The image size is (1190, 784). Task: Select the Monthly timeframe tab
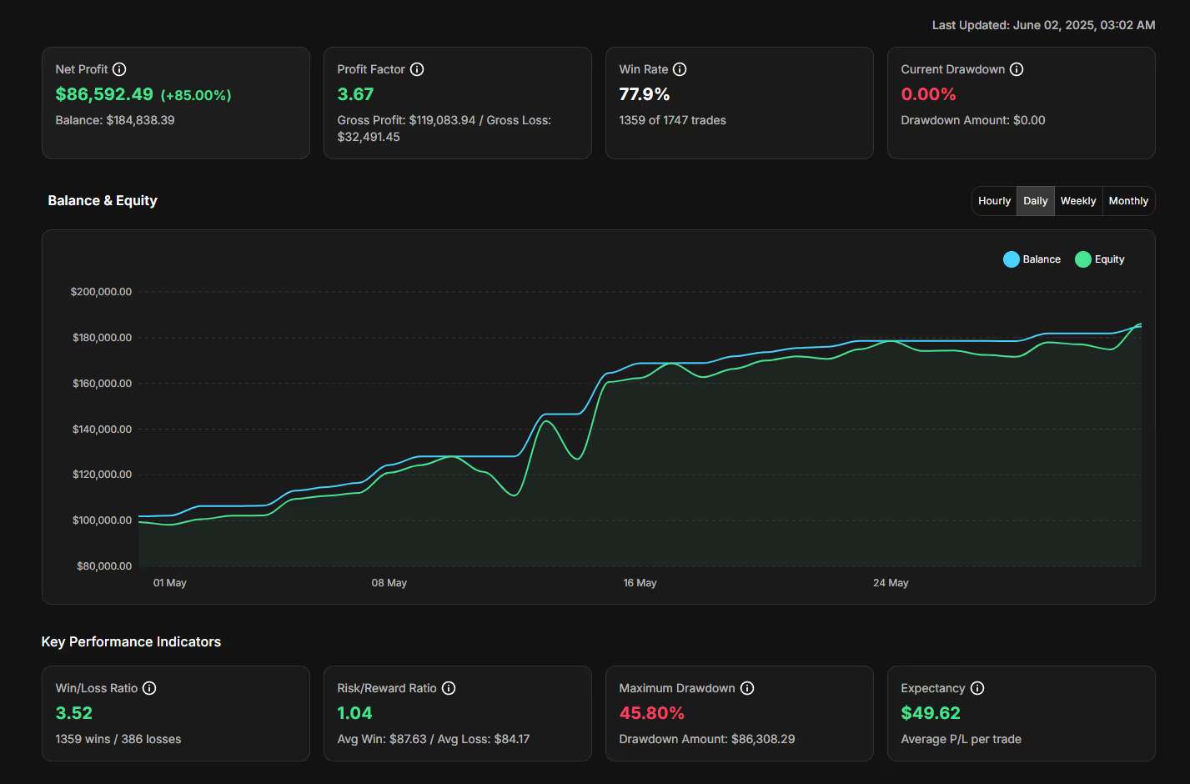[1128, 201]
